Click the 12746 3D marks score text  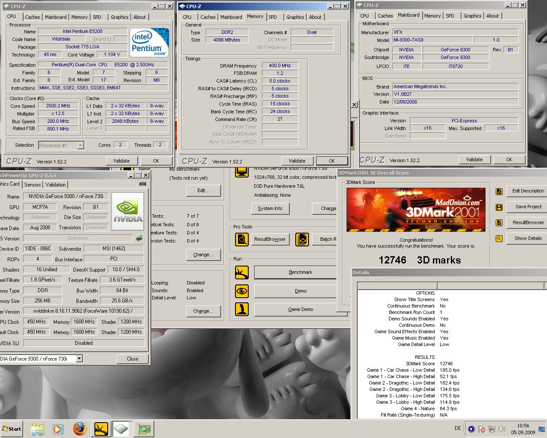pyautogui.click(x=420, y=260)
